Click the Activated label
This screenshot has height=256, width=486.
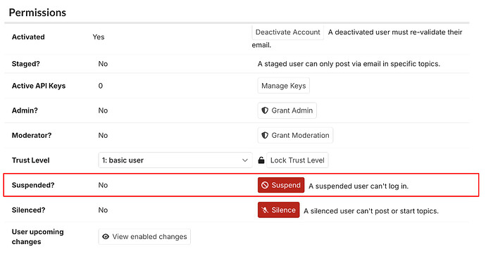(x=28, y=37)
